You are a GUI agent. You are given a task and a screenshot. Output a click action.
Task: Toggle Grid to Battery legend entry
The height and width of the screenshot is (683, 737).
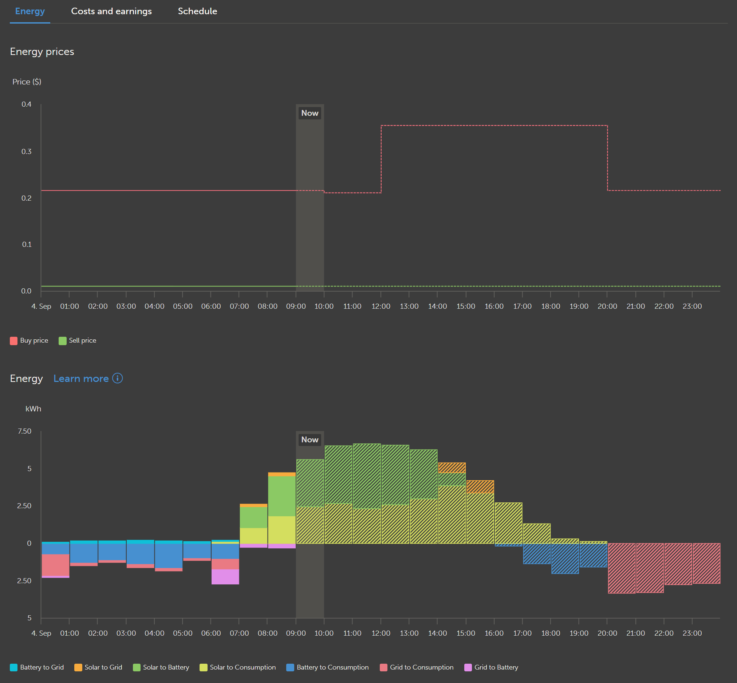(496, 667)
